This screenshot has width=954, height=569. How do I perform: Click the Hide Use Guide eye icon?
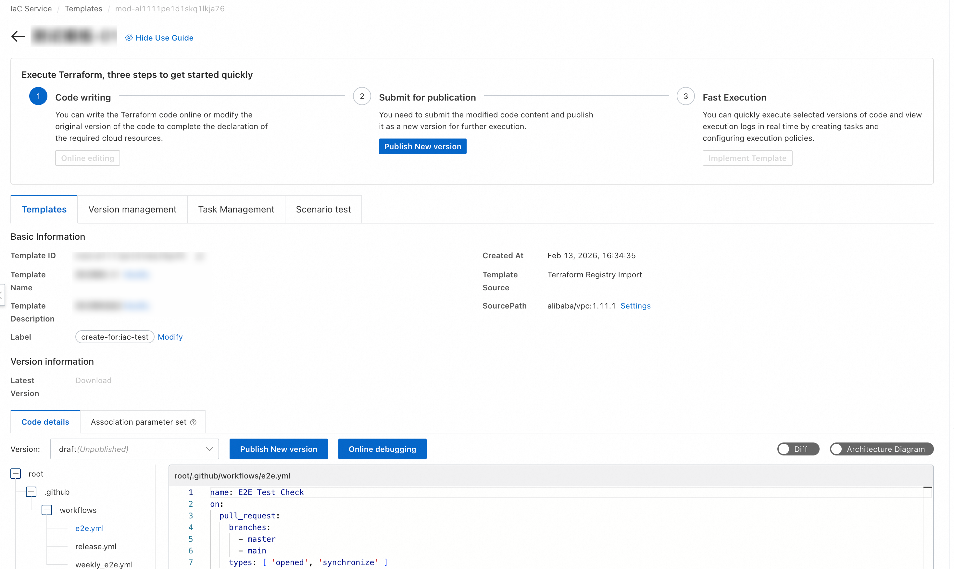pyautogui.click(x=129, y=38)
